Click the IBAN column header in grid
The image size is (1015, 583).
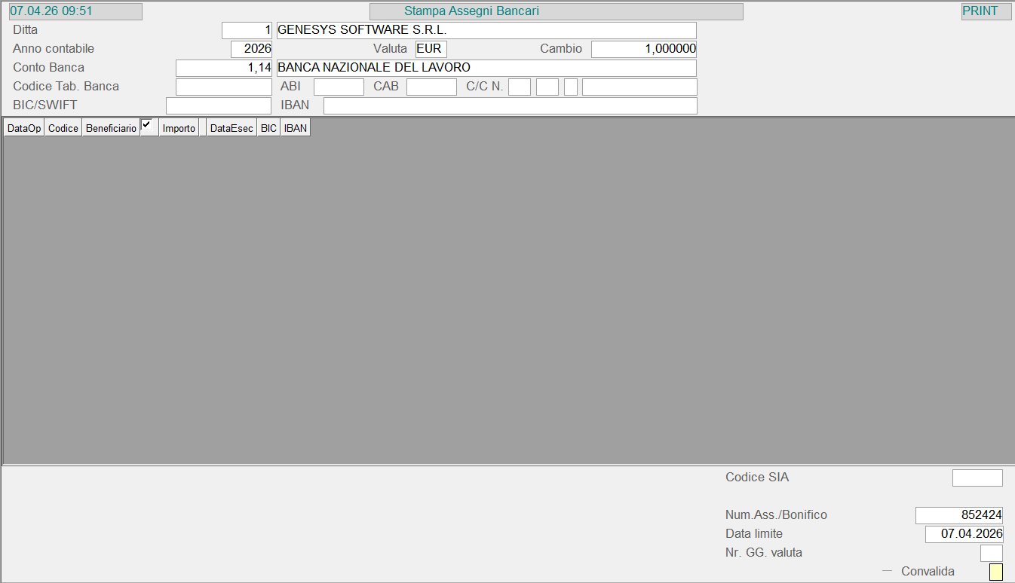point(295,128)
